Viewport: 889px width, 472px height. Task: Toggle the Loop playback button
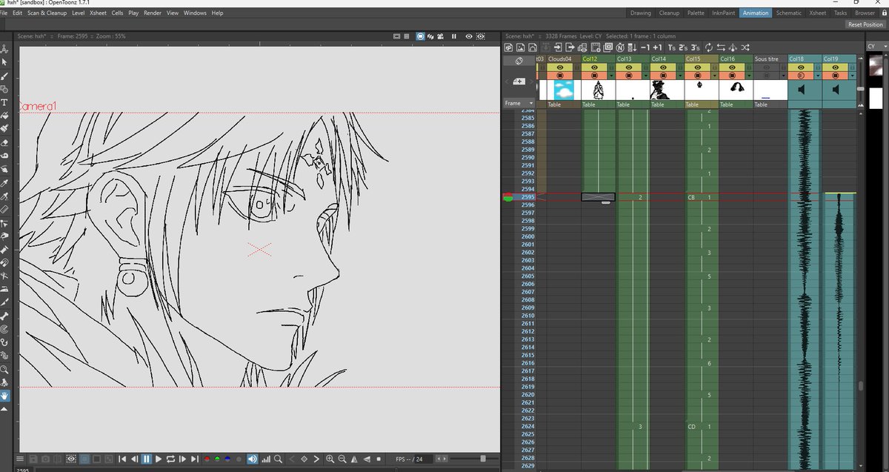(170, 459)
